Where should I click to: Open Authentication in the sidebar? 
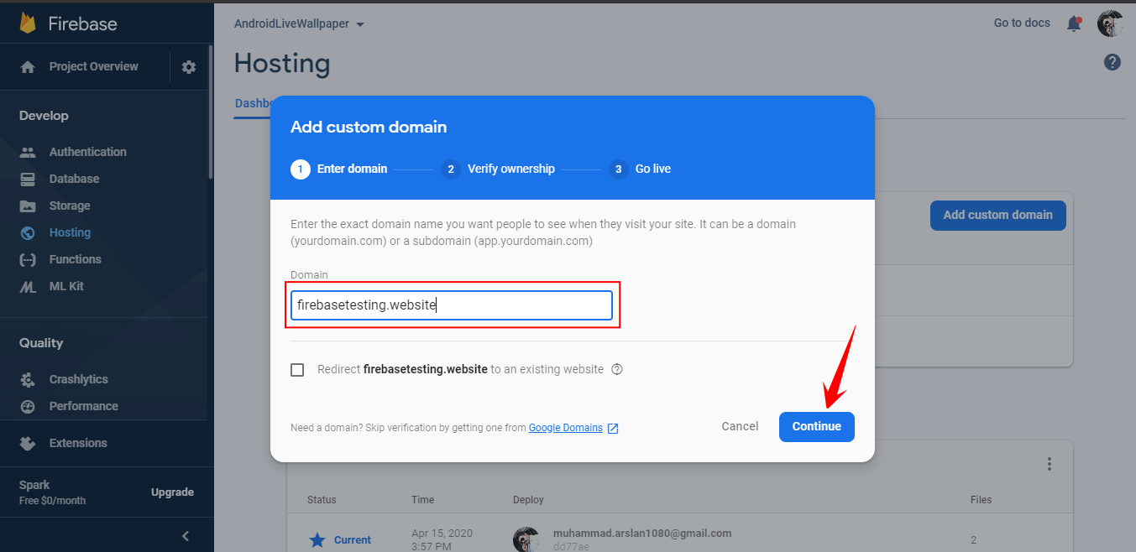[88, 153]
